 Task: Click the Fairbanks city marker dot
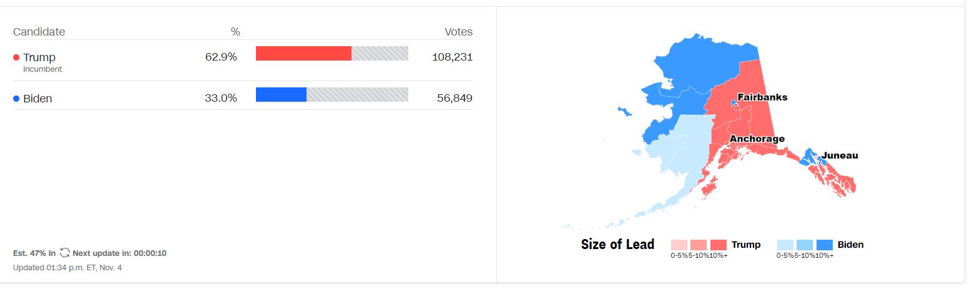[736, 104]
